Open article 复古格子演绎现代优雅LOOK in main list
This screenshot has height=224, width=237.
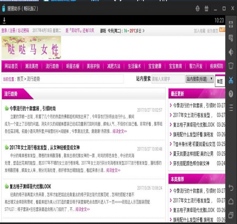click(x=30, y=186)
